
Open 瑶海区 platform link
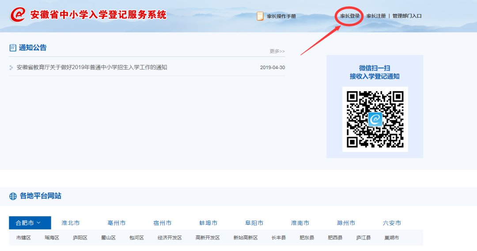pyautogui.click(x=52, y=238)
